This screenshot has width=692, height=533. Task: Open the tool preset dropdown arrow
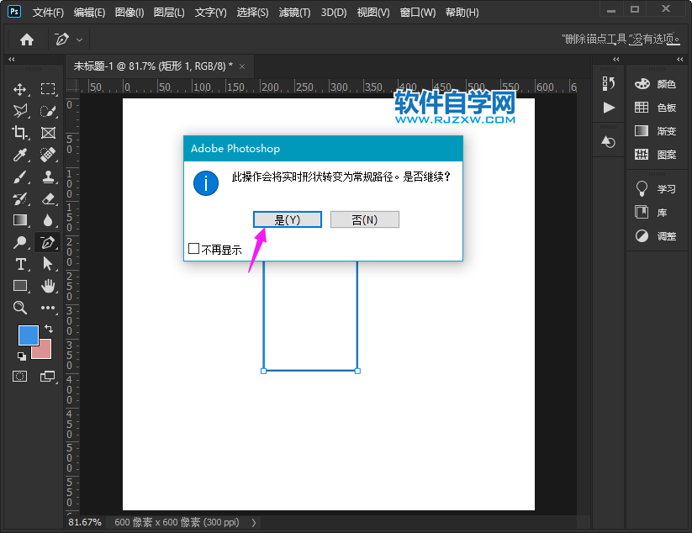pyautogui.click(x=80, y=40)
